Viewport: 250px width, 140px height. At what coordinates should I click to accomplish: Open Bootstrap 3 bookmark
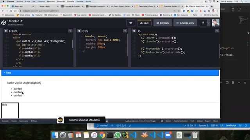pos(166,15)
